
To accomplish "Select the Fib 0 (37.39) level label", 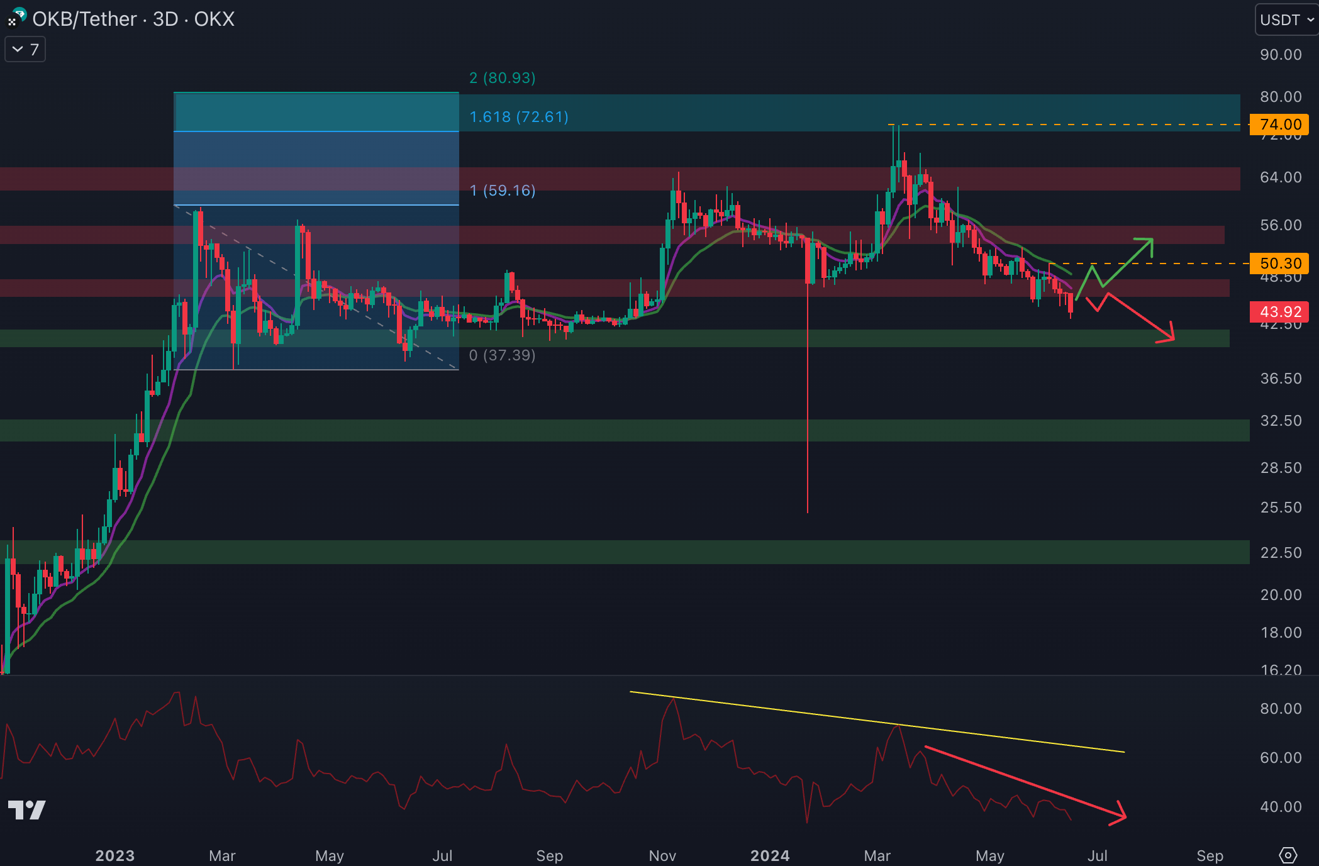I will 503,355.
